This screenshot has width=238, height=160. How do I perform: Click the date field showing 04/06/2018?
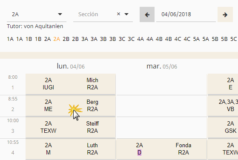(186, 14)
